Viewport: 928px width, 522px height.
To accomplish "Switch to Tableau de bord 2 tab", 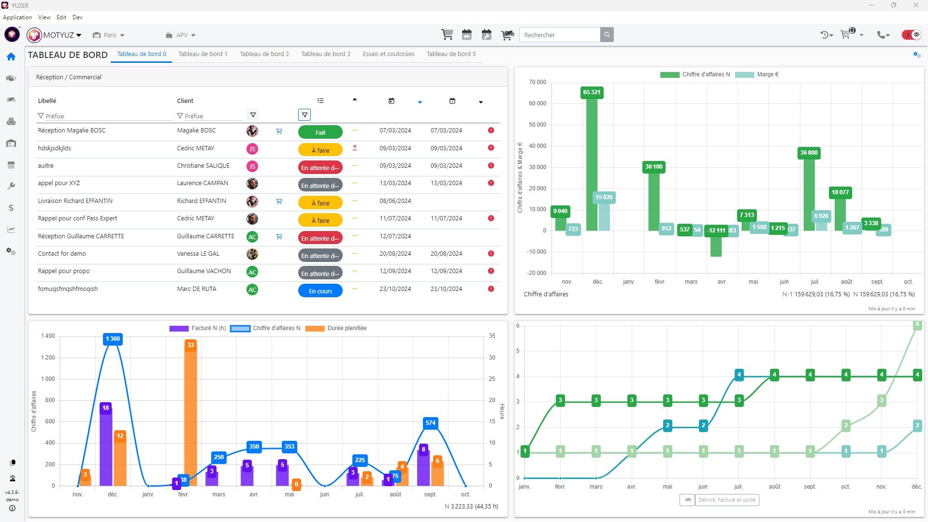I will tap(264, 54).
